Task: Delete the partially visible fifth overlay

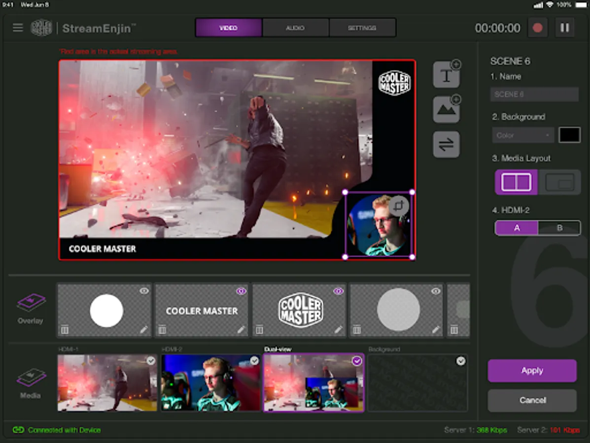Action: 454,330
